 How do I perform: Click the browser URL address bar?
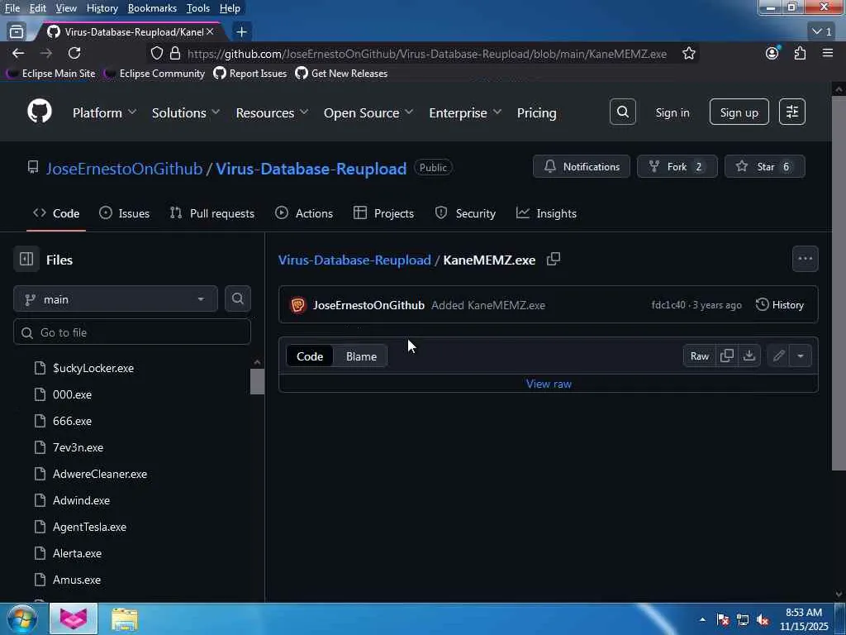click(427, 54)
